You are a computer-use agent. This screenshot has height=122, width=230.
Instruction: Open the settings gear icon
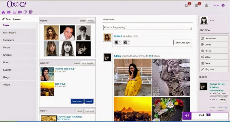click(223, 5)
